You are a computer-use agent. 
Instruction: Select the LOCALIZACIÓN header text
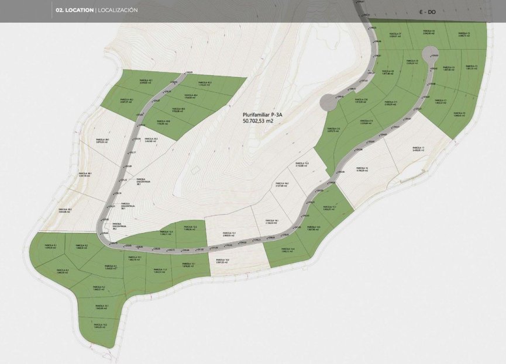click(x=117, y=9)
